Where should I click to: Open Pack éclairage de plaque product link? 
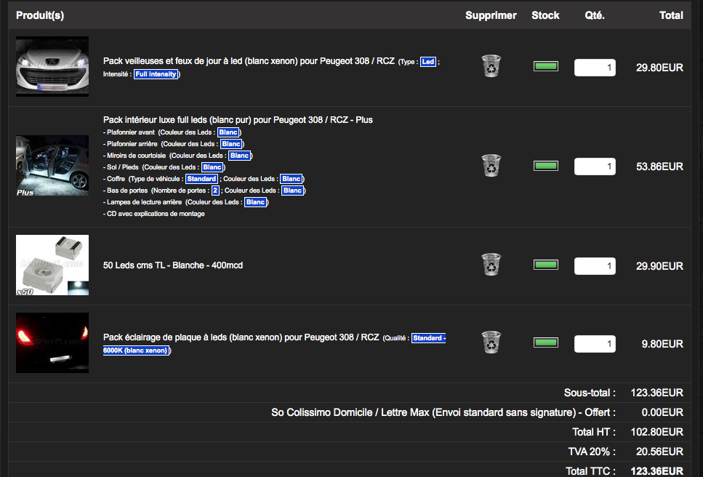coord(241,337)
